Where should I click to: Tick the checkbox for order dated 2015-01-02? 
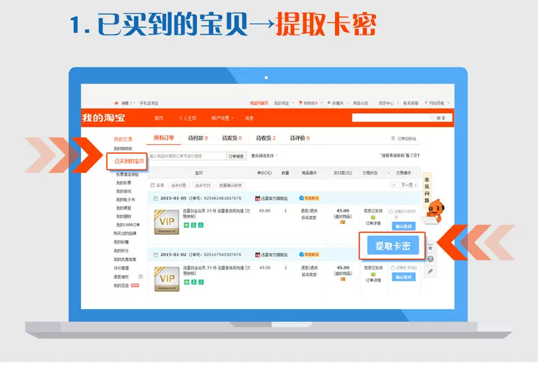click(155, 255)
